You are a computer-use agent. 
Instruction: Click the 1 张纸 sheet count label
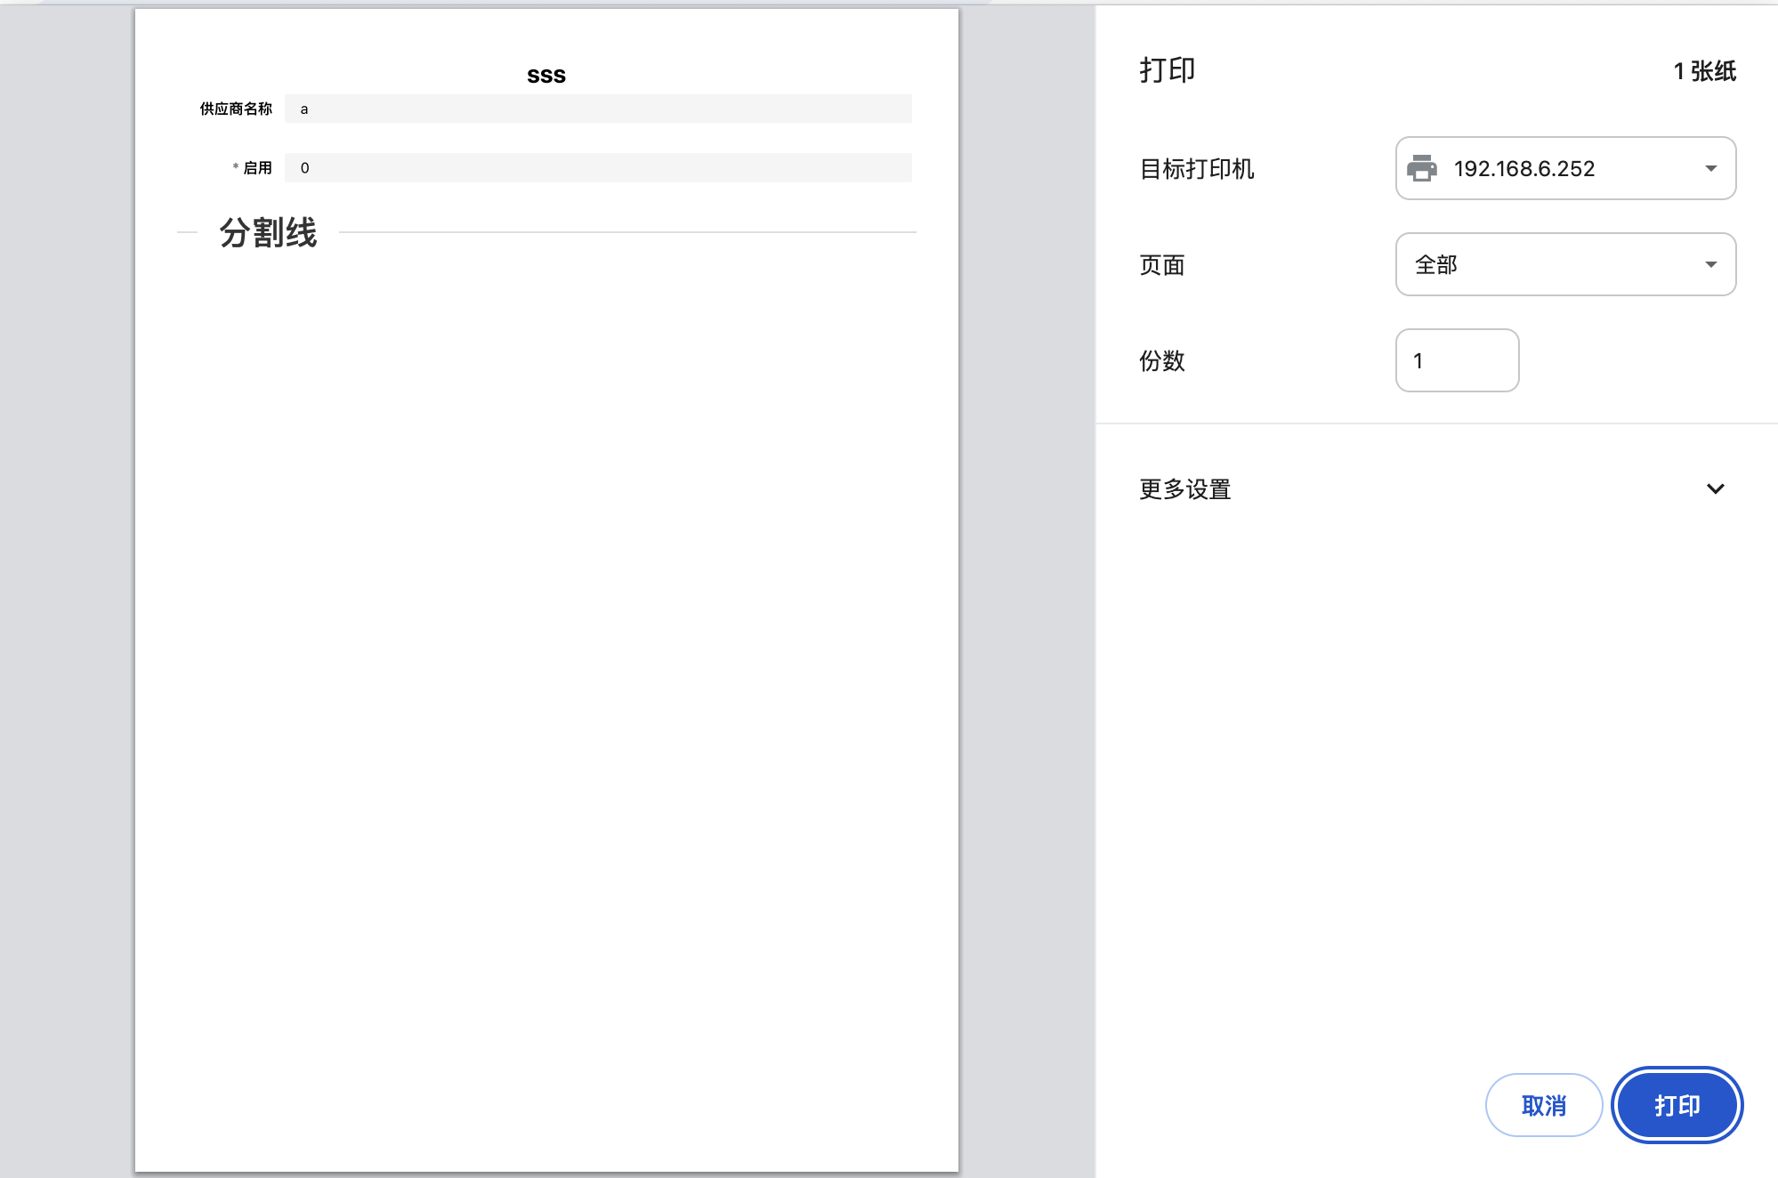point(1704,70)
